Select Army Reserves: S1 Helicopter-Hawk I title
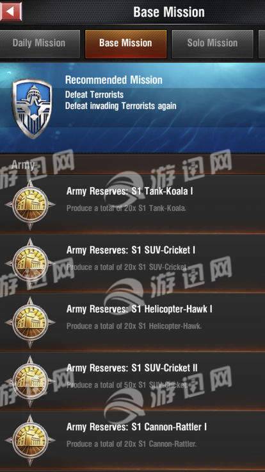 pyautogui.click(x=140, y=309)
